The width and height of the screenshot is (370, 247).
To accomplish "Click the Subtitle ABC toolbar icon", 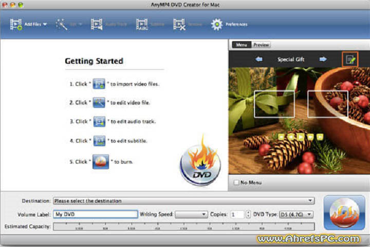I will (142, 24).
